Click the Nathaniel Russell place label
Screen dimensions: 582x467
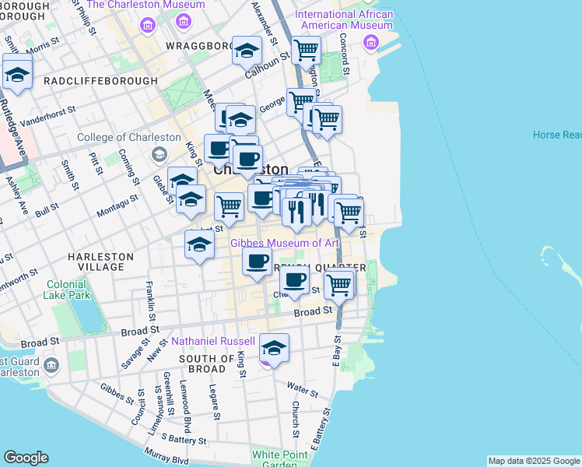point(213,341)
